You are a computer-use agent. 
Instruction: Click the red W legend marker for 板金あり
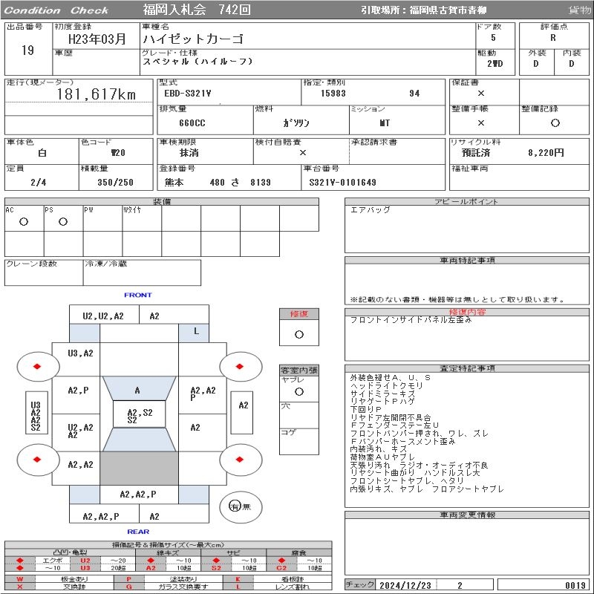[20, 579]
